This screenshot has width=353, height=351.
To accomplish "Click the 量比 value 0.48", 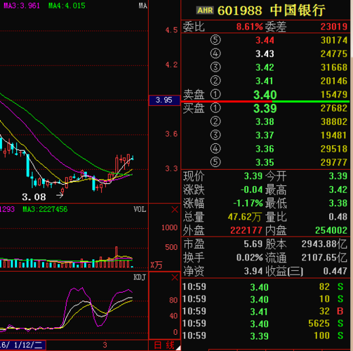I will coord(338,217).
